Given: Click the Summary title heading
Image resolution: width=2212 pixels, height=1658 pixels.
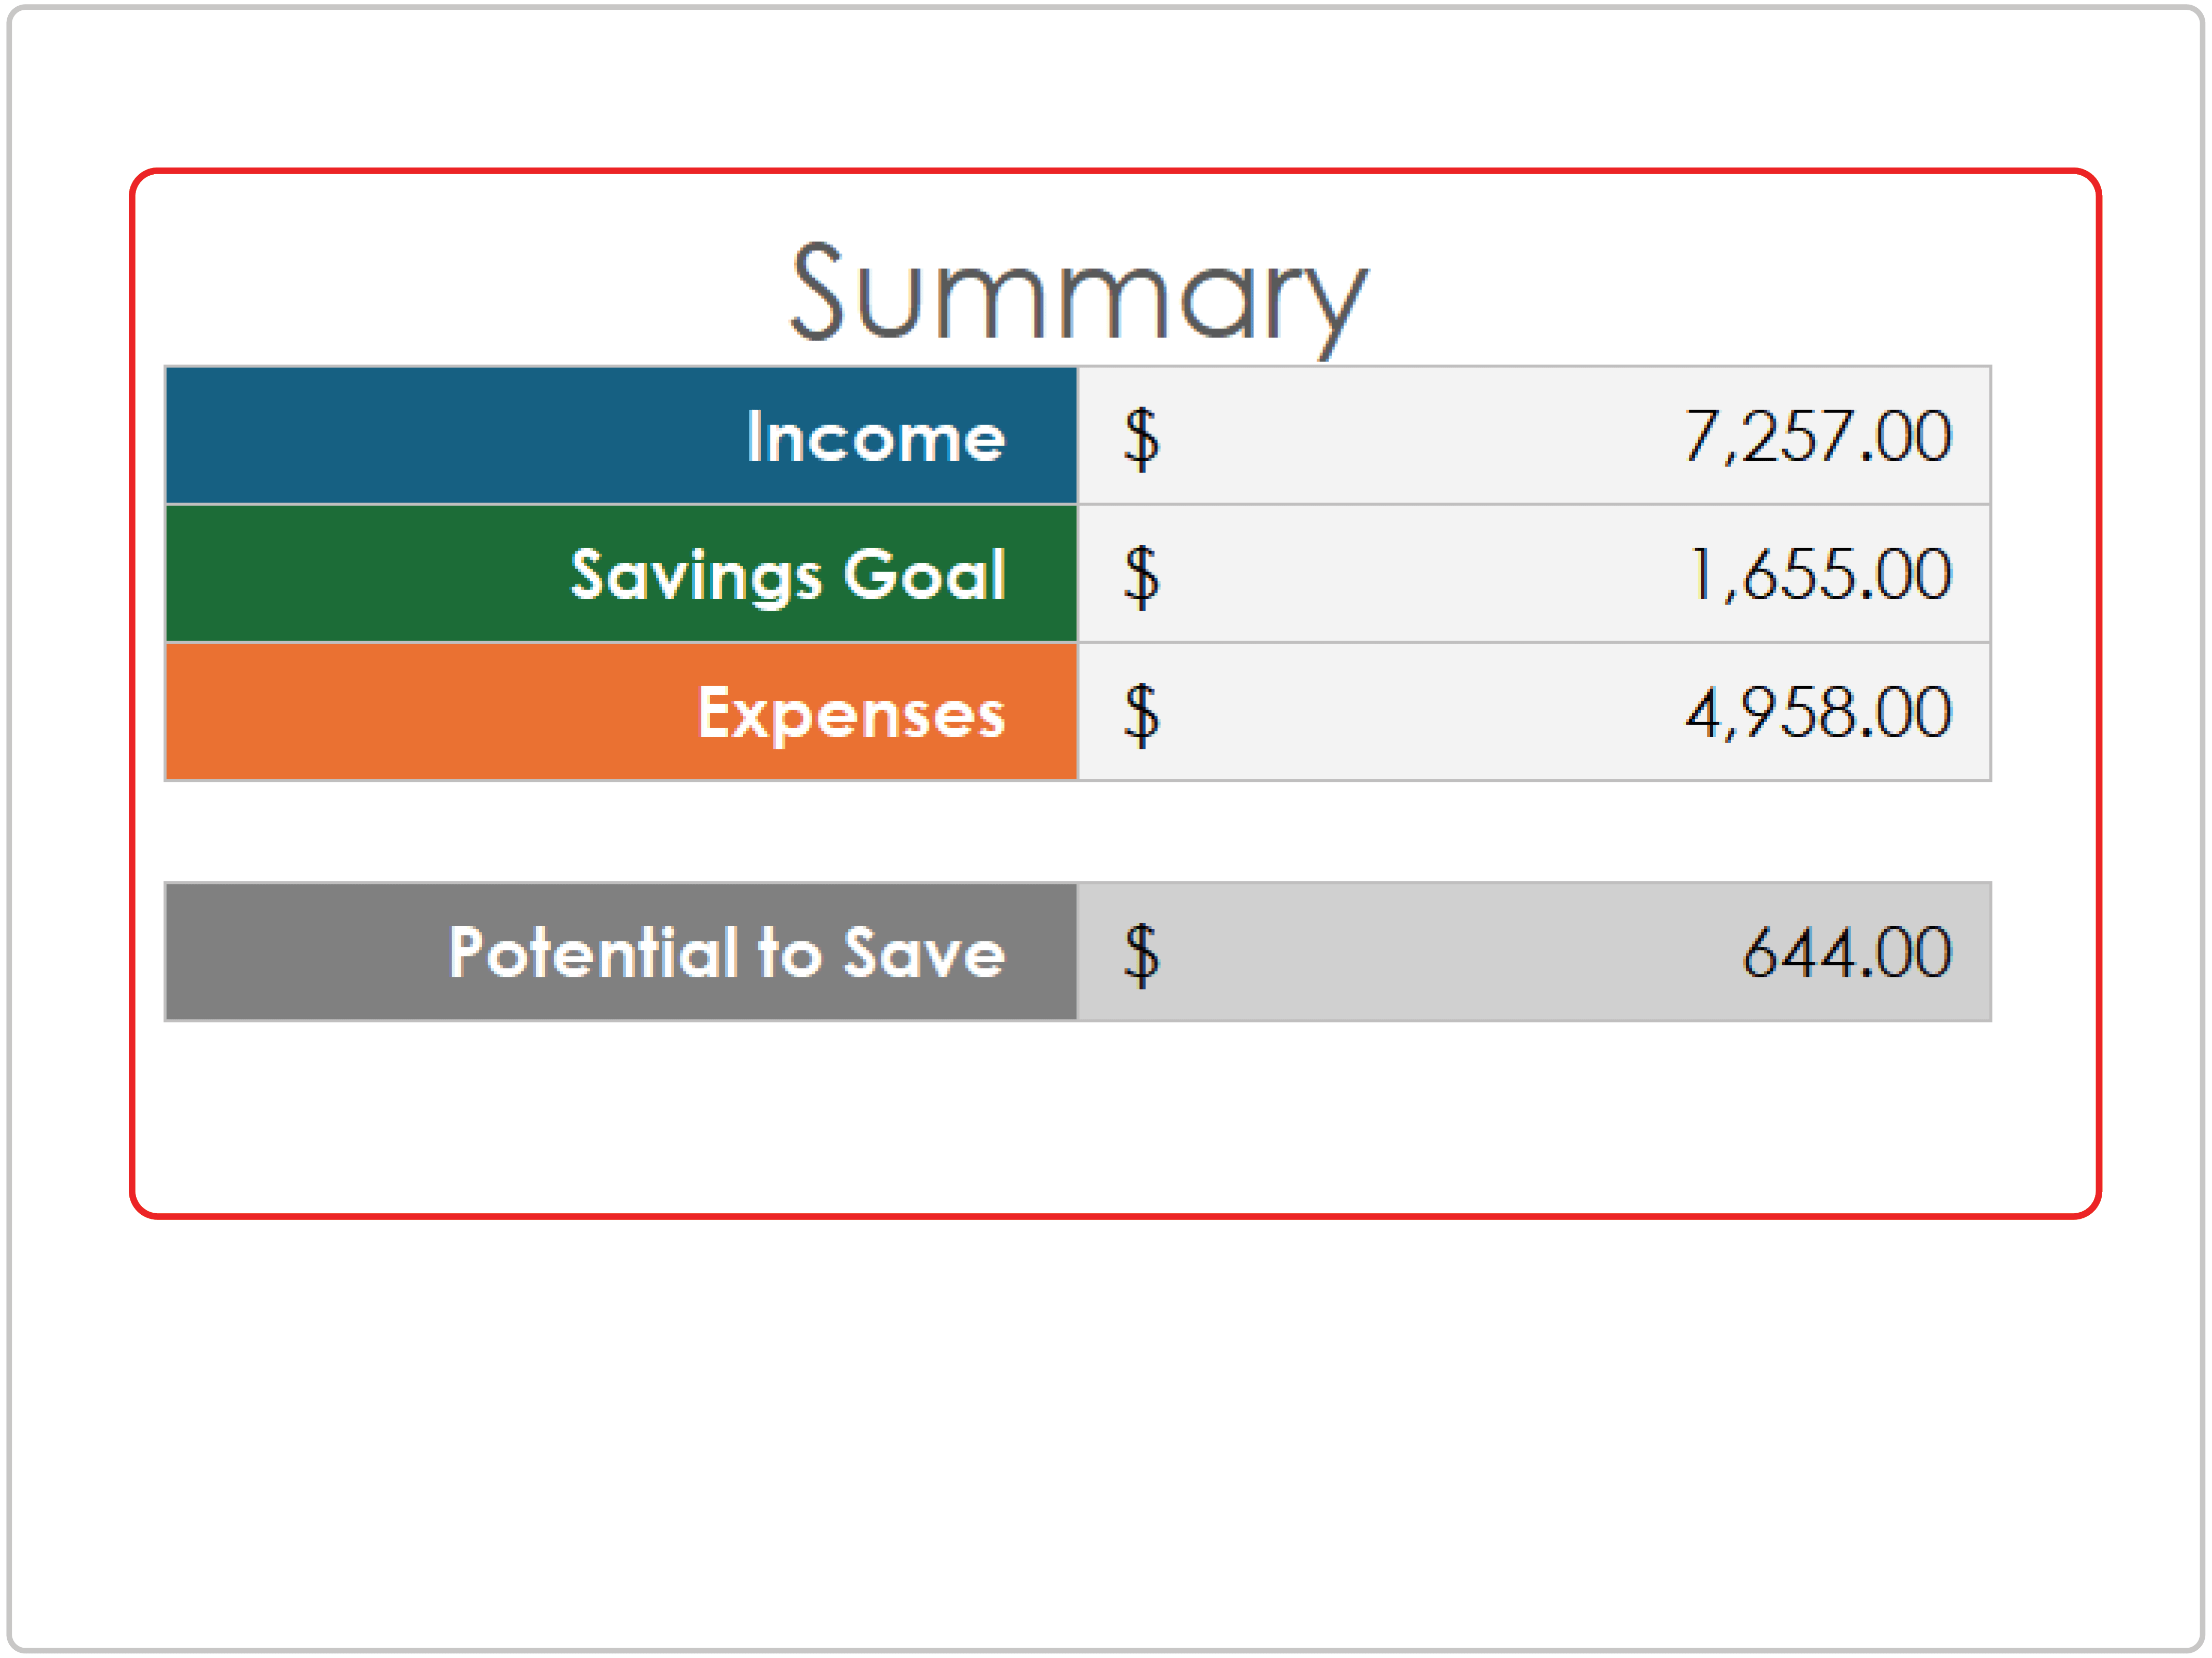Looking at the screenshot, I should [1078, 295].
